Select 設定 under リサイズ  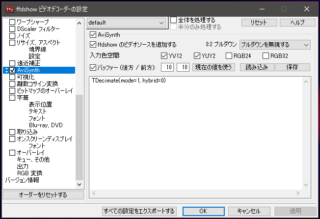coord(35,56)
